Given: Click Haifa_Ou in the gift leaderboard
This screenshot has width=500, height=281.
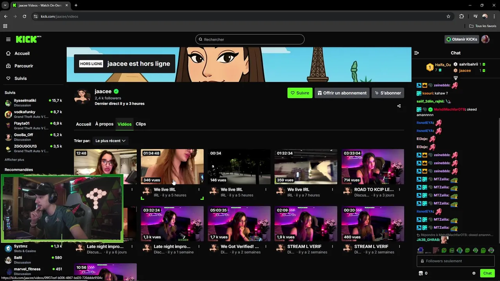Looking at the screenshot, I should click(x=443, y=65).
